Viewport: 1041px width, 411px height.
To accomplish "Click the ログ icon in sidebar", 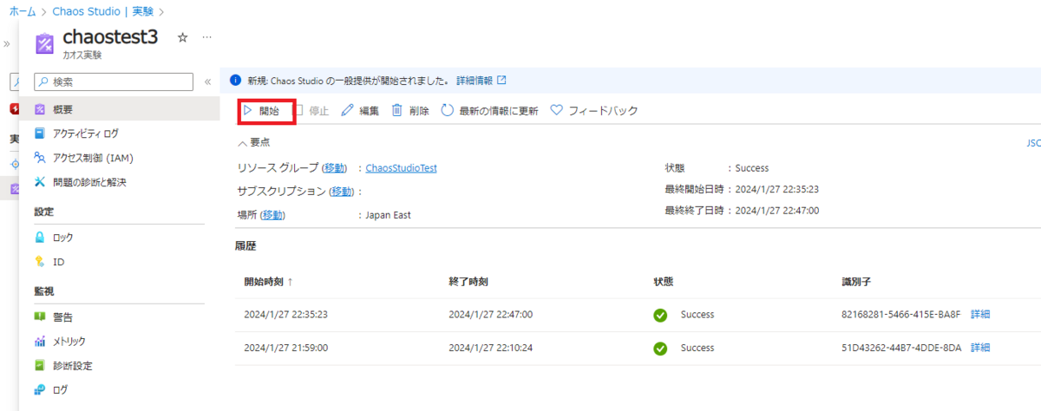I will click(x=40, y=390).
